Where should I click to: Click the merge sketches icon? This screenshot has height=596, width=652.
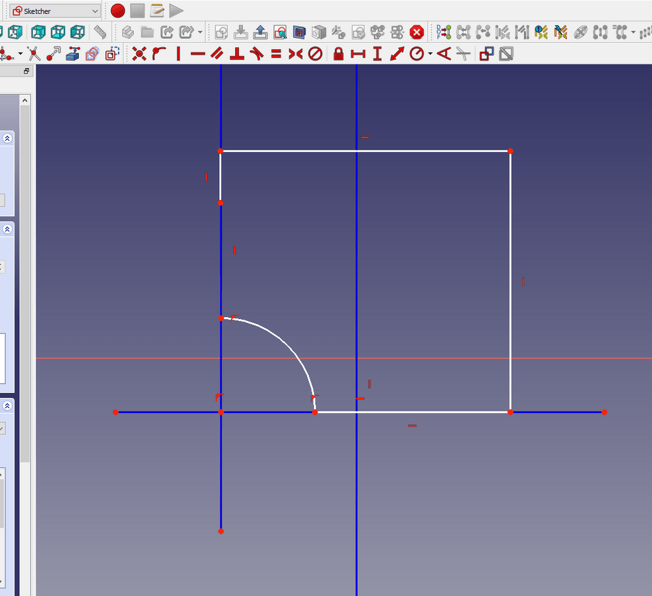point(378,32)
